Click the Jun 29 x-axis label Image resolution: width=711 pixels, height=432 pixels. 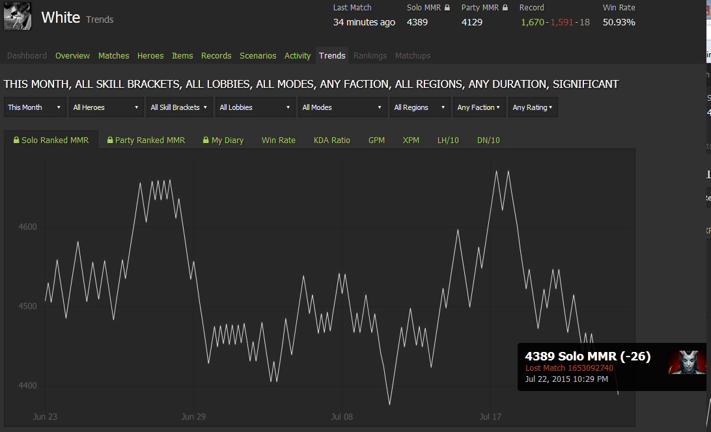click(x=193, y=416)
